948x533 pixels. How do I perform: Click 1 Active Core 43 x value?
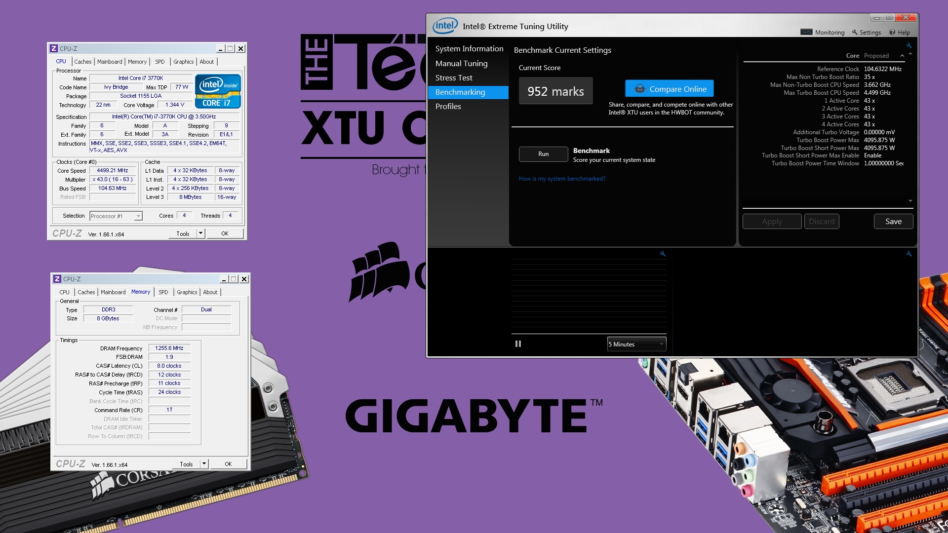pos(869,101)
